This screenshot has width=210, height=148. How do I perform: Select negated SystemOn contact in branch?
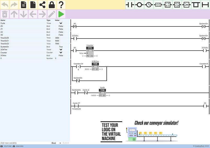tap(78, 81)
